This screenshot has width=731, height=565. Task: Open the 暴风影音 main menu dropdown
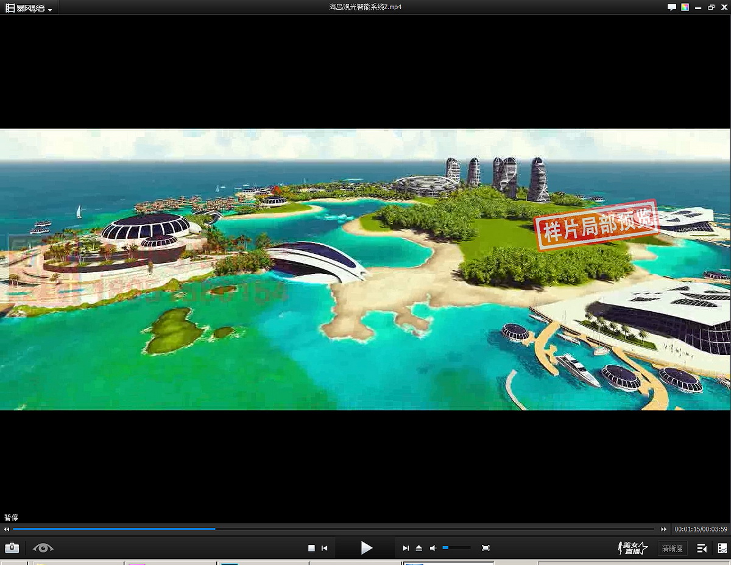click(x=29, y=8)
